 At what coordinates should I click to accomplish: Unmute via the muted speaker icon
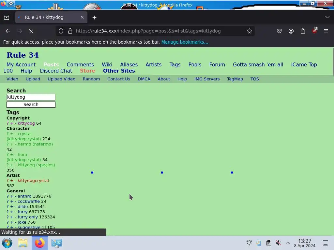278,243
